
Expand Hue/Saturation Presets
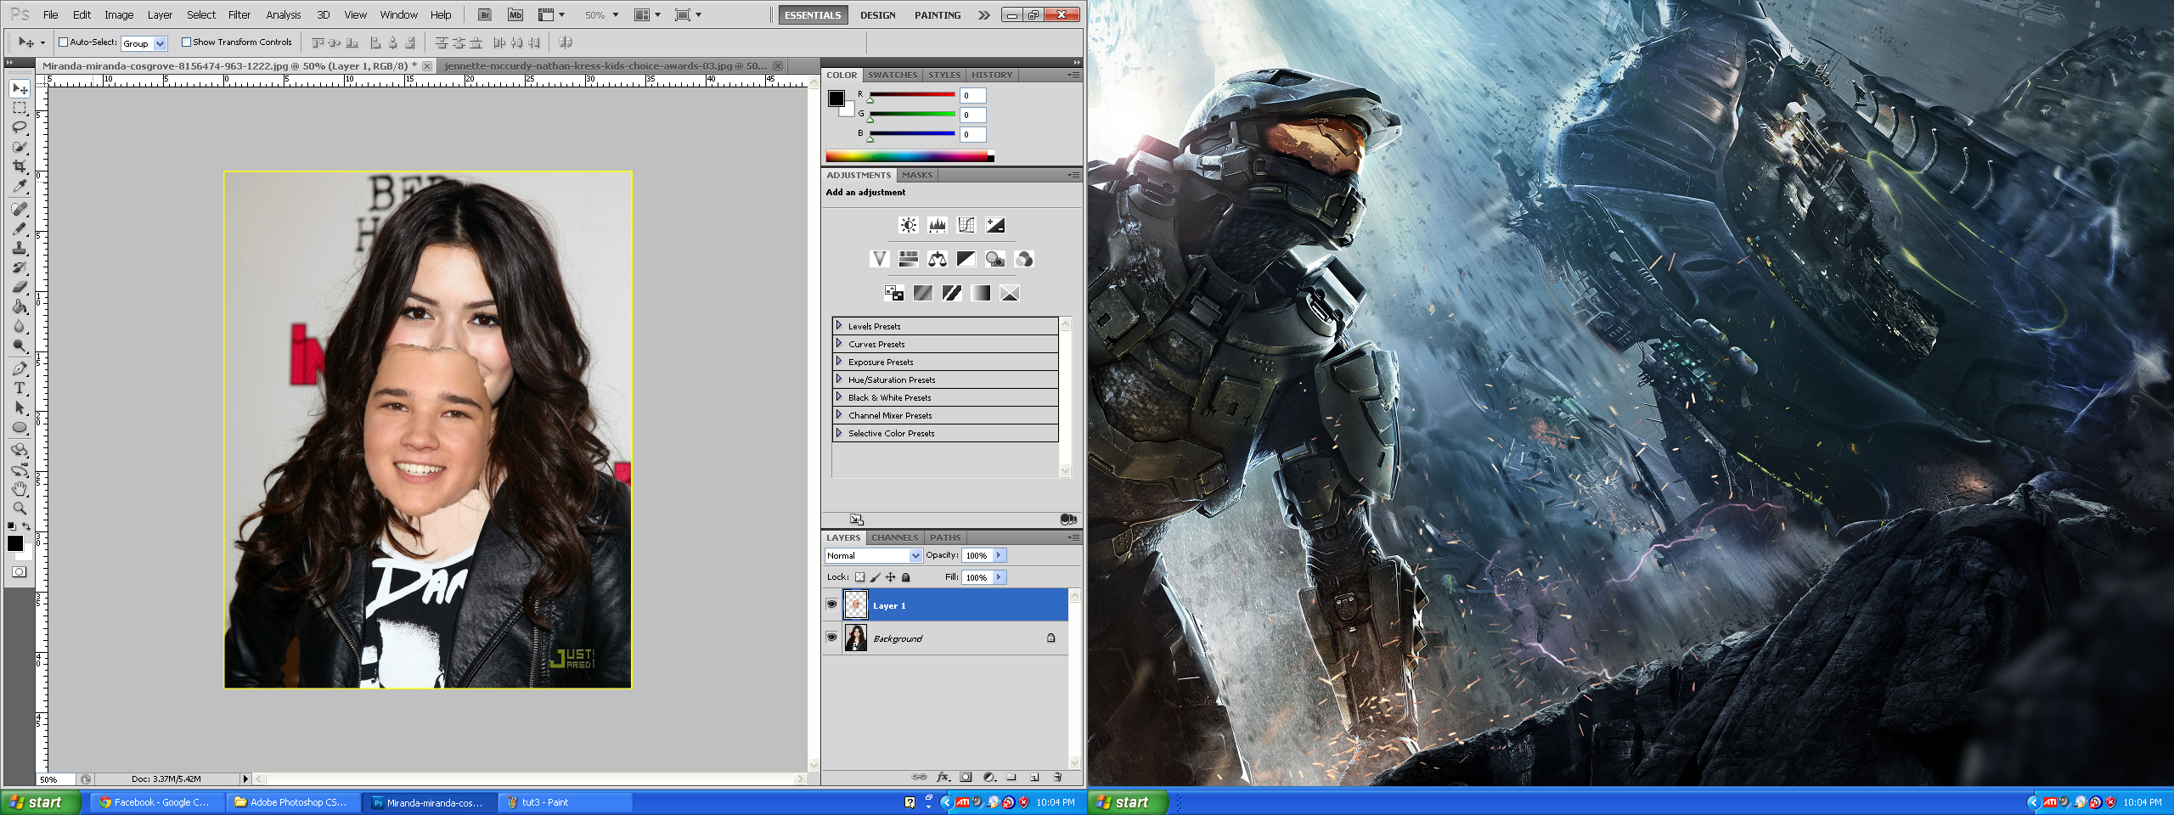click(x=839, y=379)
